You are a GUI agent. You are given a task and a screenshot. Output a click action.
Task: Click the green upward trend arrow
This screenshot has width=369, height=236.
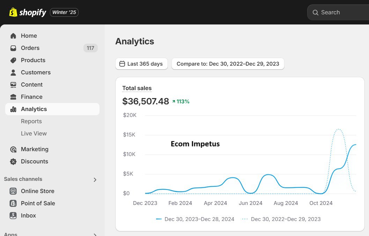pos(174,101)
